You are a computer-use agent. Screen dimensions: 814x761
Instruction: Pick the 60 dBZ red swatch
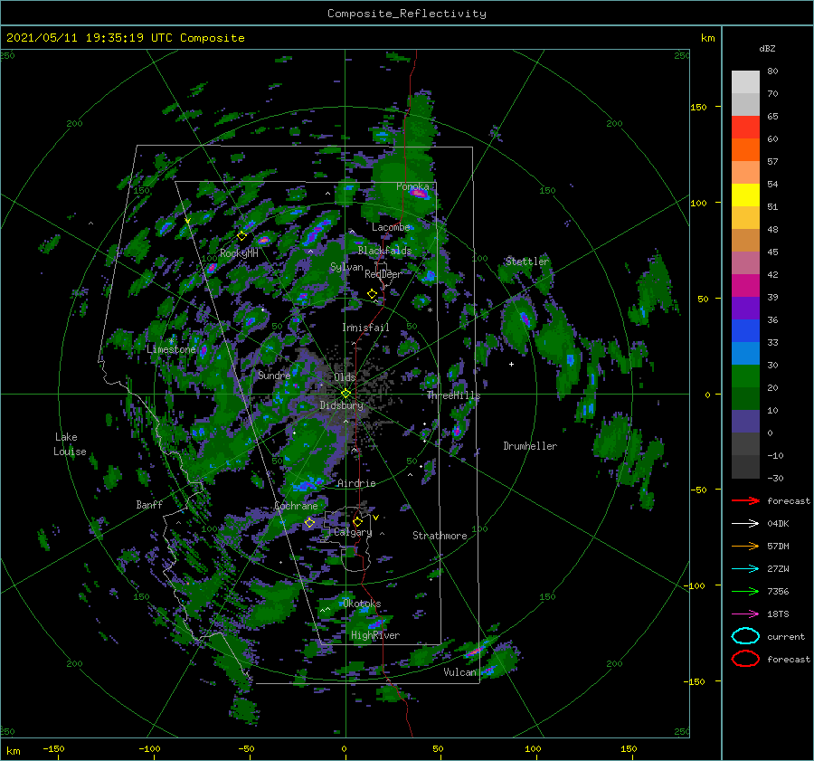click(x=745, y=128)
